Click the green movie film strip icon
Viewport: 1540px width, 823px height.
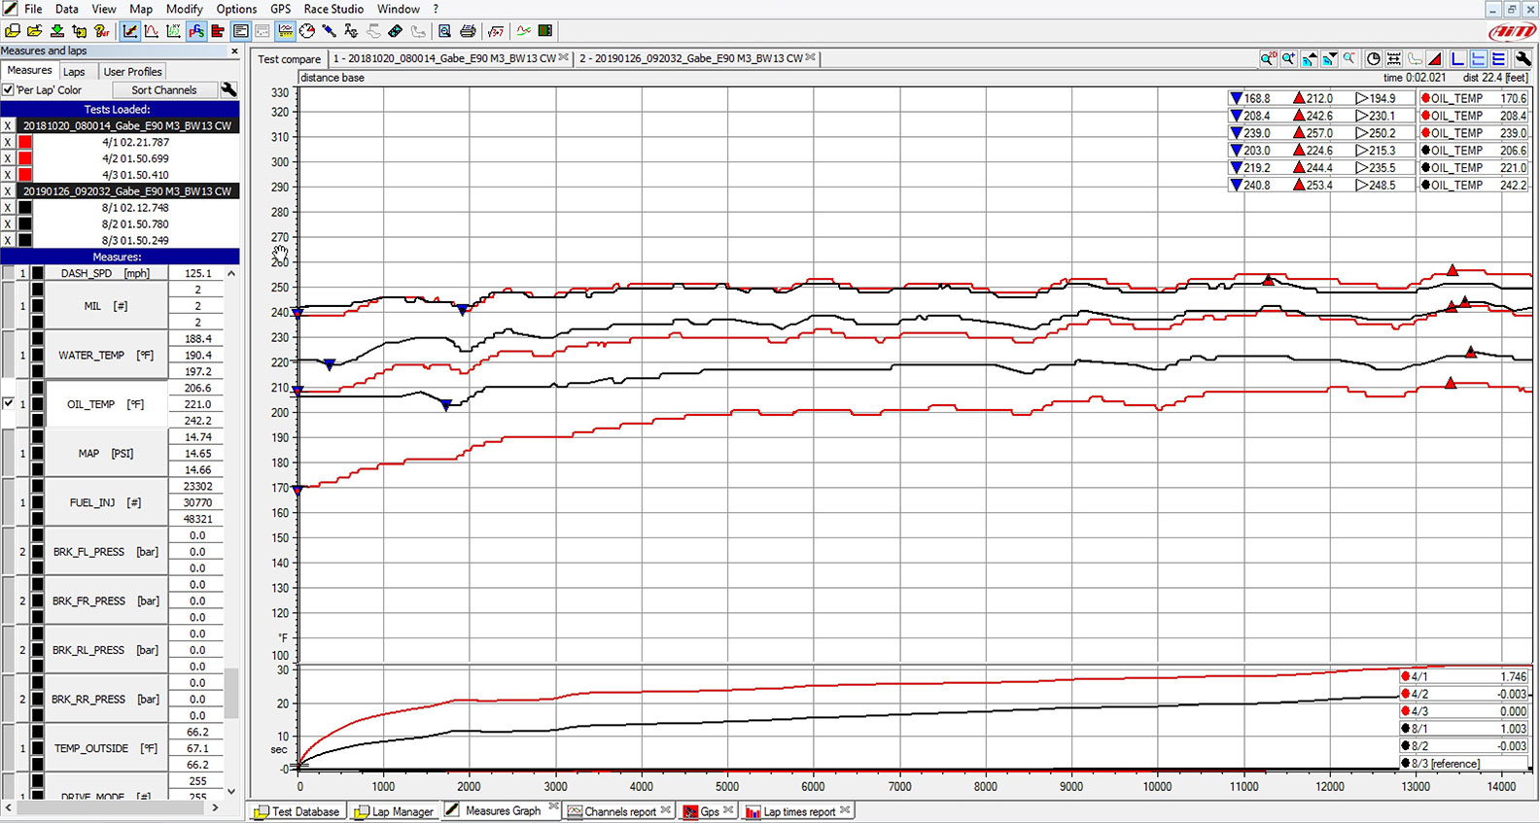[545, 31]
